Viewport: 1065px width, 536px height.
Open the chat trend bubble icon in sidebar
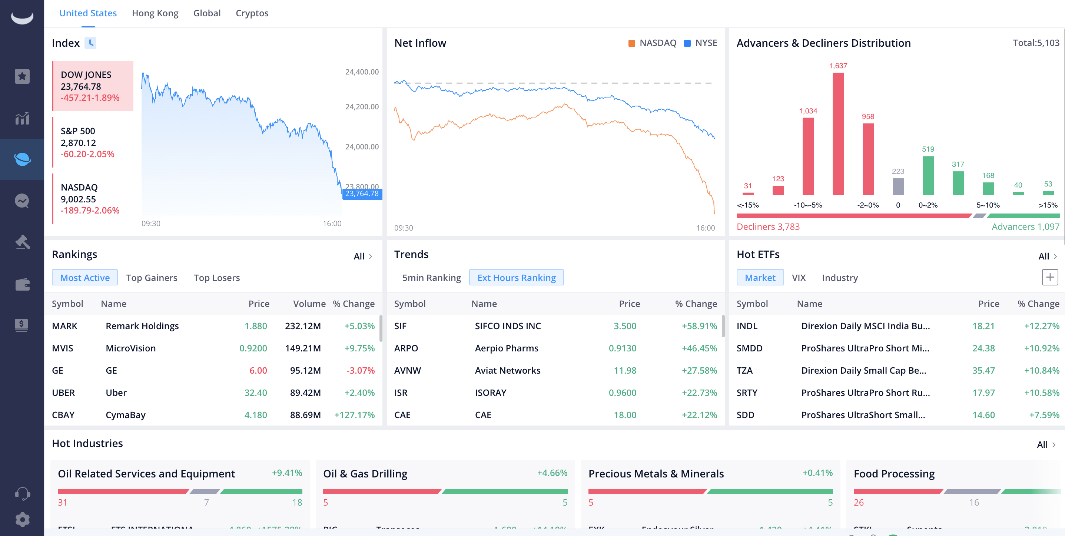point(22,201)
